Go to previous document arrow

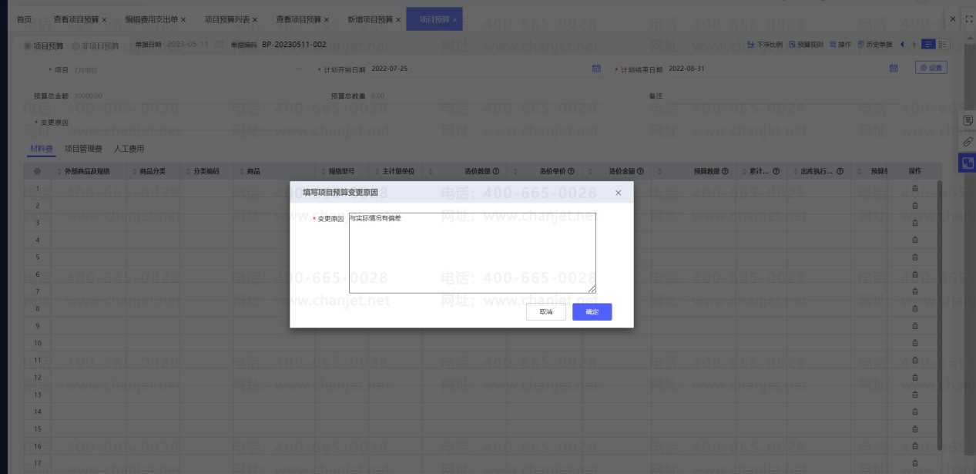[902, 45]
